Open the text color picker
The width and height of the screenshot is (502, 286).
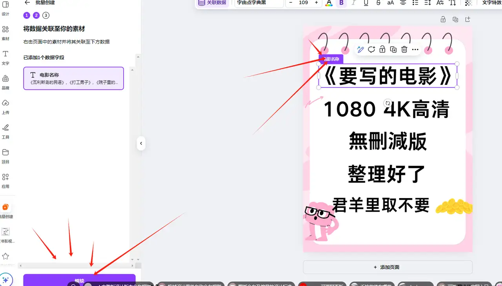pyautogui.click(x=329, y=3)
